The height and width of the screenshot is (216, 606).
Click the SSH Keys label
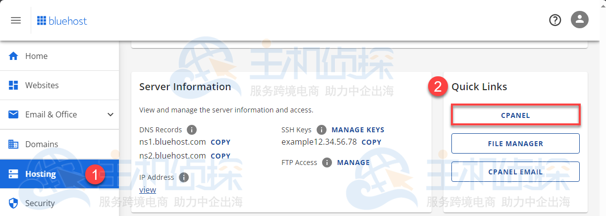click(296, 130)
